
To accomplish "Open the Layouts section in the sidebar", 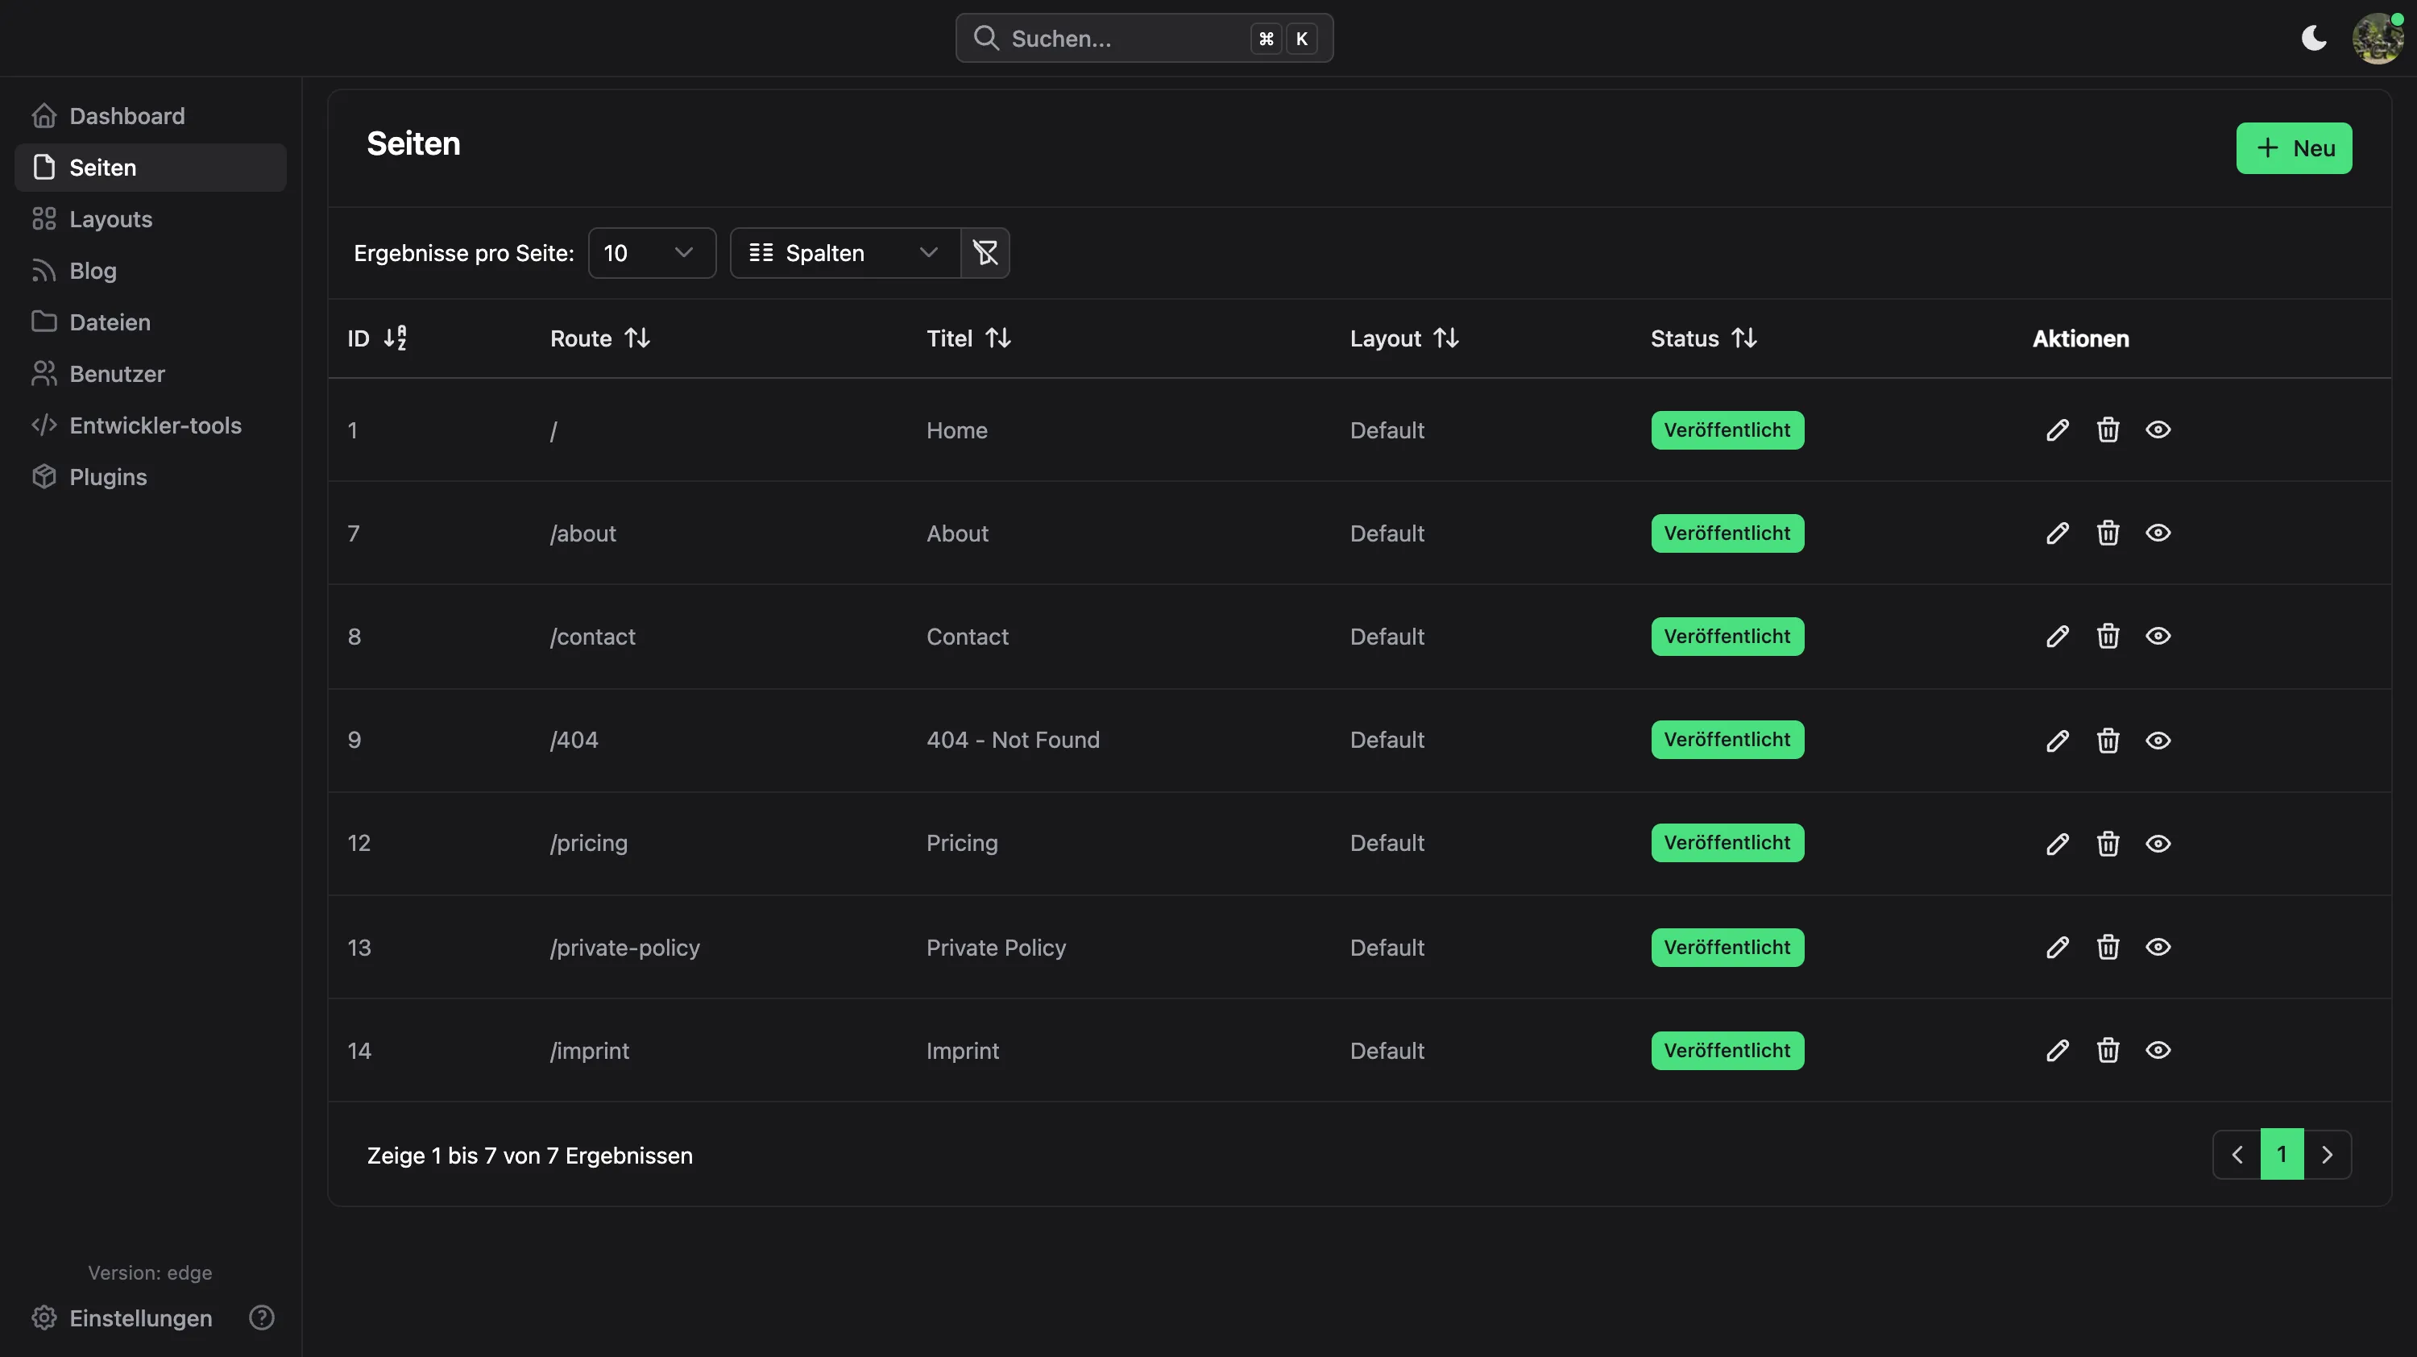I will 110,218.
